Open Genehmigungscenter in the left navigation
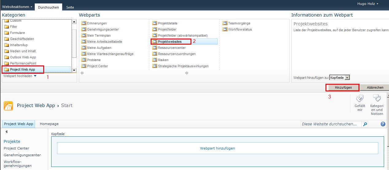389x170 pixels. [22, 155]
